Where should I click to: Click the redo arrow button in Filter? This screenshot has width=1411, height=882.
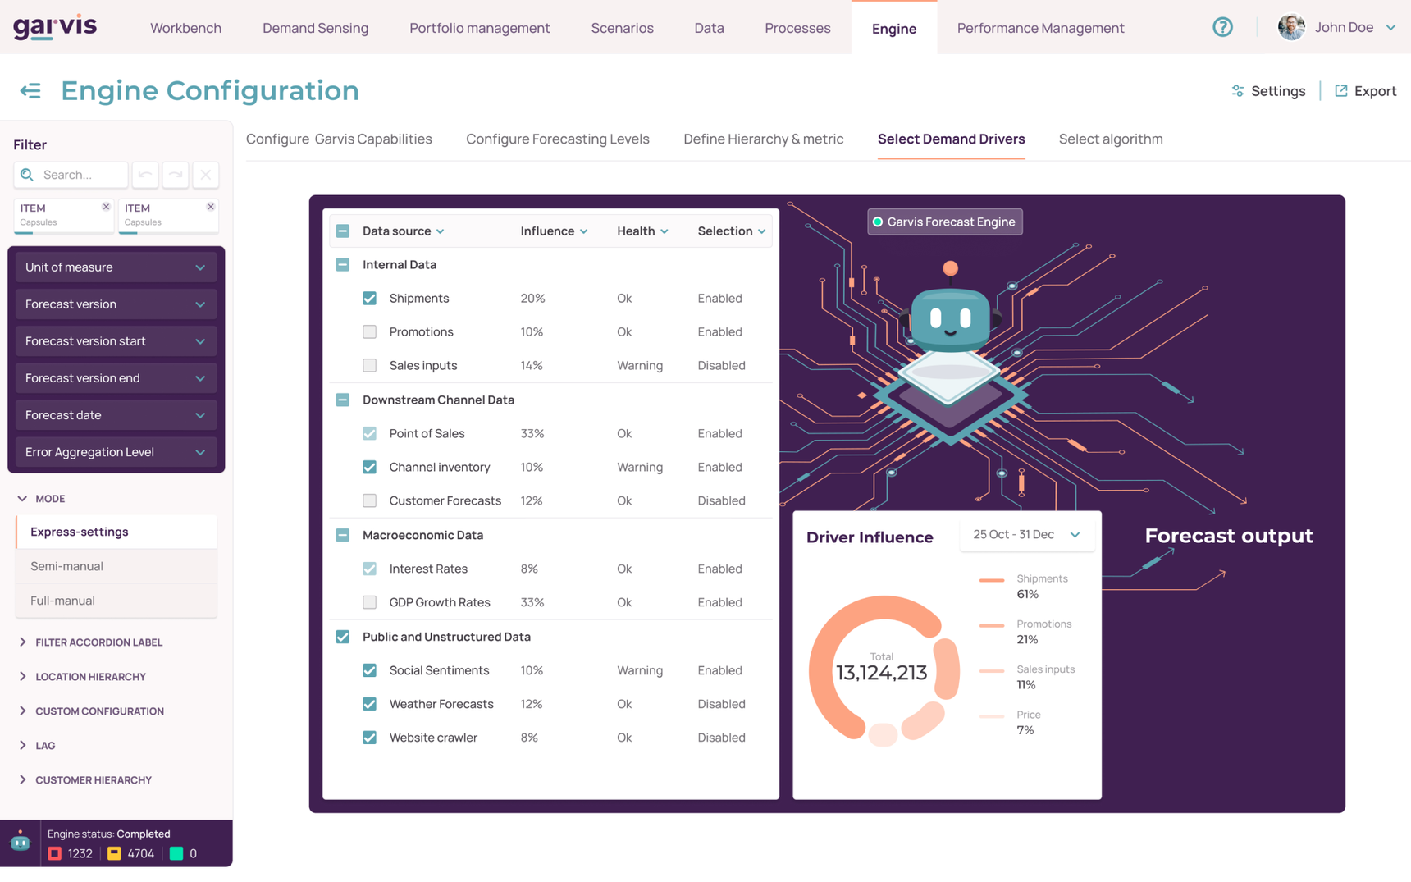coord(176,175)
